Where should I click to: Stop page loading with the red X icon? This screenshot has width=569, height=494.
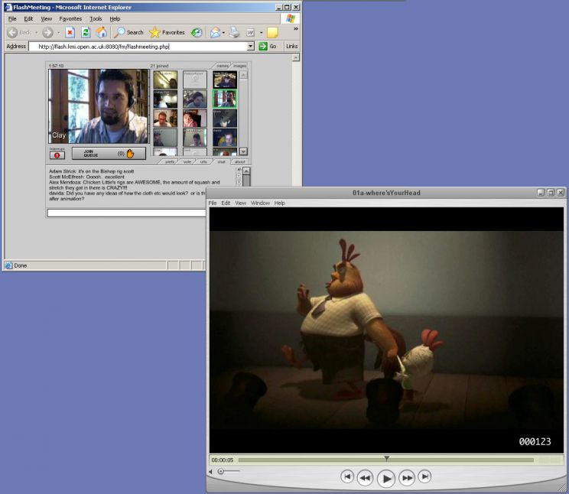coord(70,33)
